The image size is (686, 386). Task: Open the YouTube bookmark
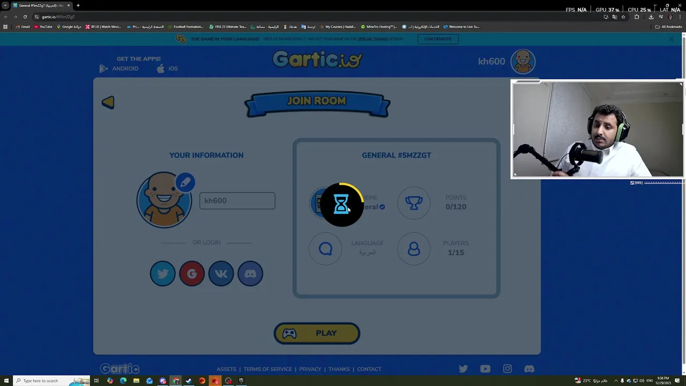[x=43, y=27]
